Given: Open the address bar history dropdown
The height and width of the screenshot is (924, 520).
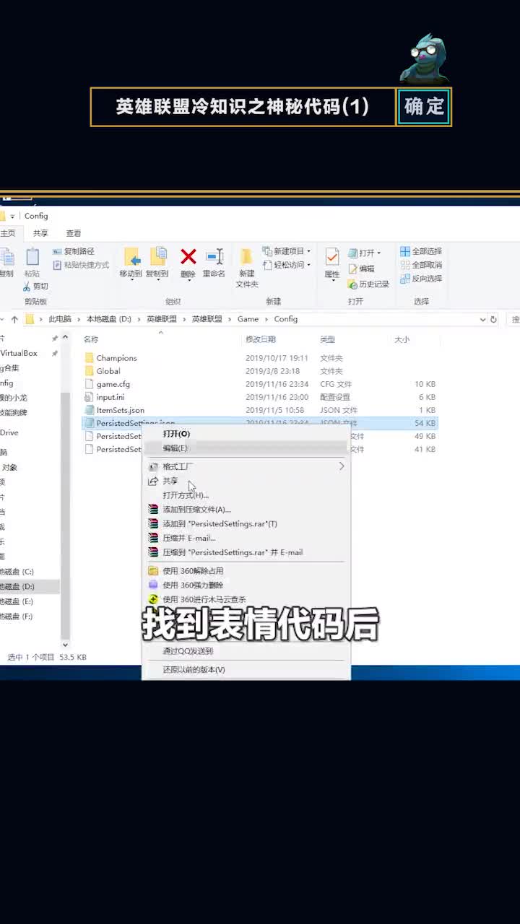Looking at the screenshot, I should (x=482, y=319).
